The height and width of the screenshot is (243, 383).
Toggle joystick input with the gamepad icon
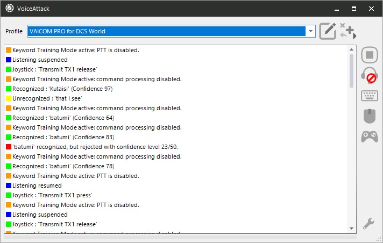pyautogui.click(x=370, y=137)
